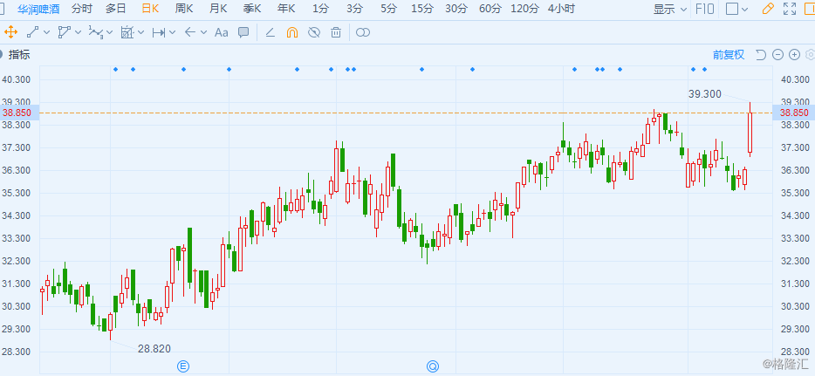Open the 指标 indicators panel
The image size is (815, 376).
pyautogui.click(x=19, y=55)
